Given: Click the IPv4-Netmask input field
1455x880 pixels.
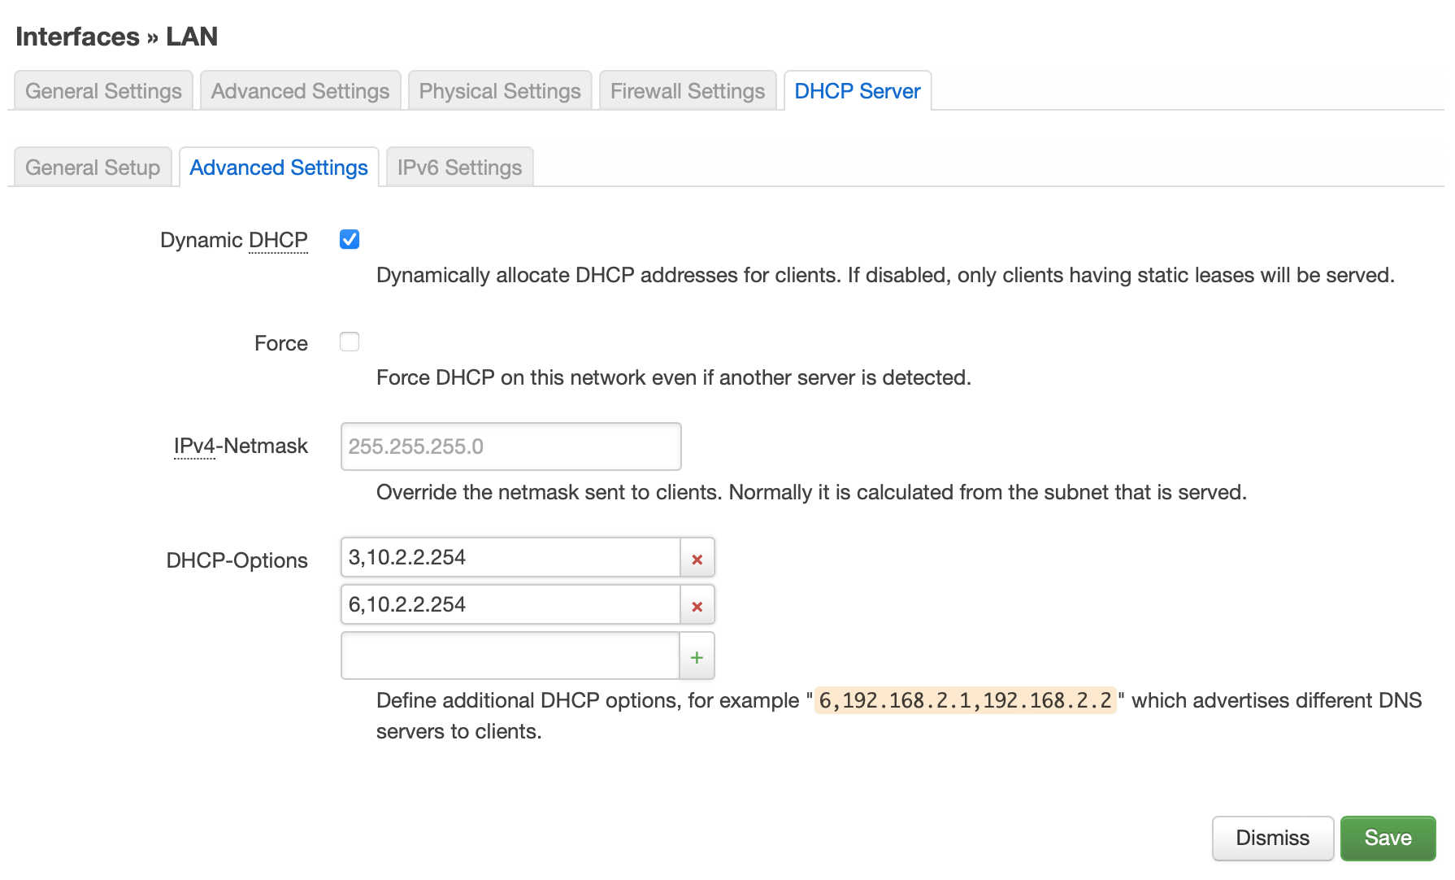Looking at the screenshot, I should (x=510, y=447).
